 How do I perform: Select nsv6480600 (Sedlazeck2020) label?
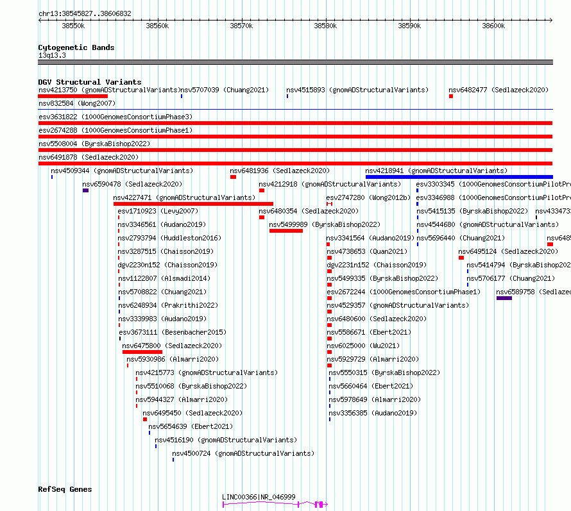tap(377, 319)
